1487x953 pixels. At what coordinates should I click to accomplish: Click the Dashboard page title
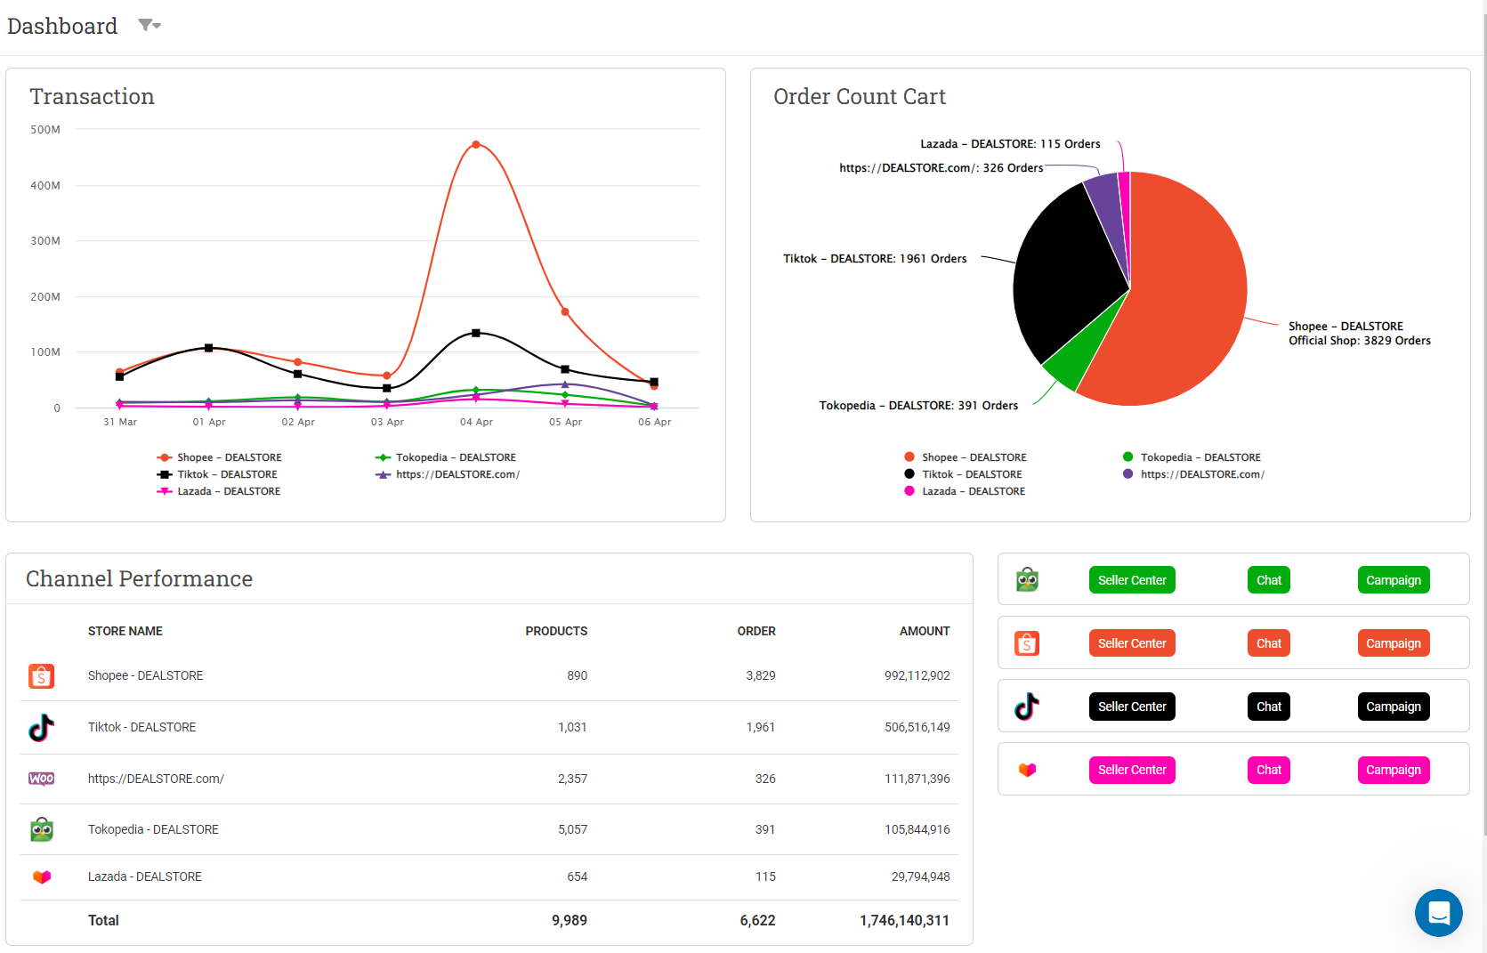click(x=62, y=26)
